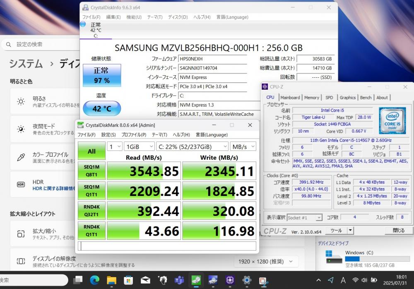This screenshot has height=289, width=414.
Task: Switch to Memory tab in CPU-Z
Action: 312,98
